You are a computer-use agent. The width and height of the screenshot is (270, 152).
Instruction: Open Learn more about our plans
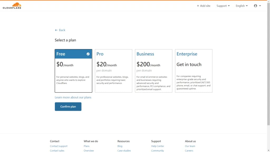point(73,97)
